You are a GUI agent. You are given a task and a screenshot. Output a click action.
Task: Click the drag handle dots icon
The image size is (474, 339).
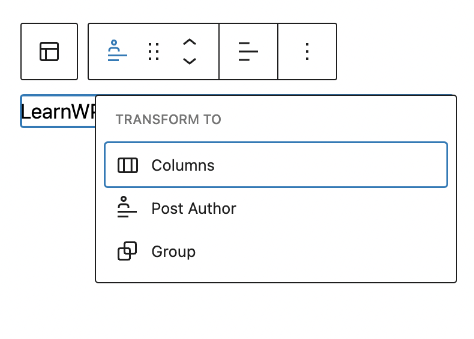click(x=154, y=52)
